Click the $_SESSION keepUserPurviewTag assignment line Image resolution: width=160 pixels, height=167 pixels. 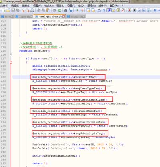pyautogui.click(x=80, y=126)
